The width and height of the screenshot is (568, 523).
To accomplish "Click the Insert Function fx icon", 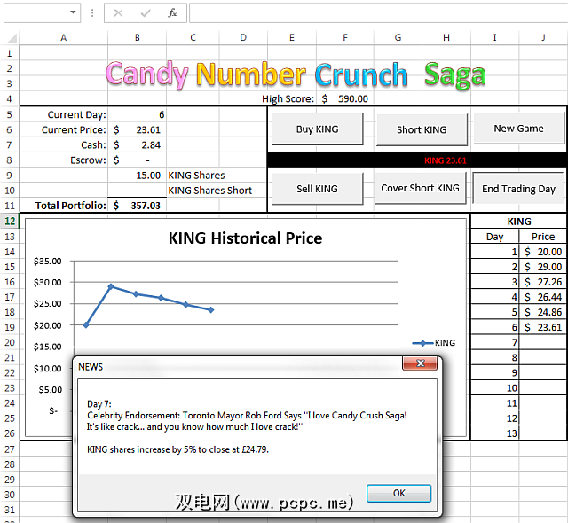I will click(x=173, y=13).
